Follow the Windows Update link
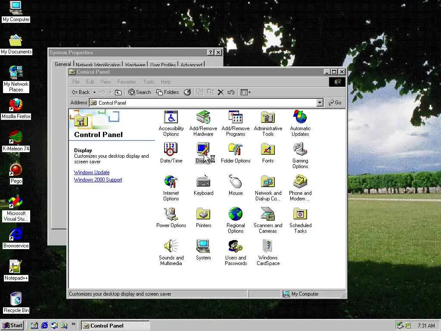Image resolution: width=441 pixels, height=331 pixels. click(x=92, y=172)
